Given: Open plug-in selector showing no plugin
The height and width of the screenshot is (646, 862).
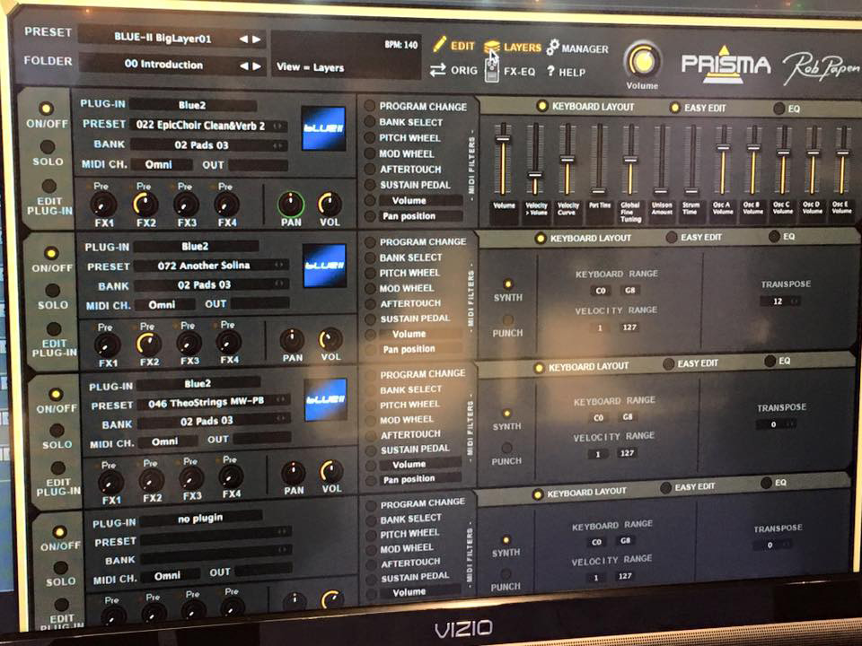Looking at the screenshot, I should (200, 518).
